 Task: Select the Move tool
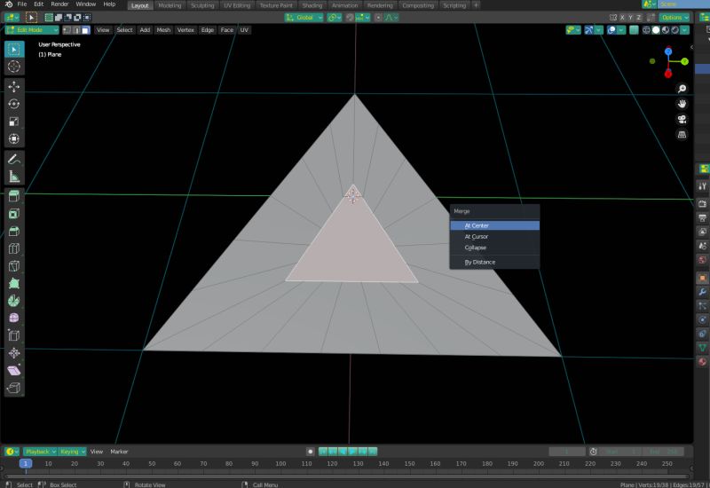(14, 86)
